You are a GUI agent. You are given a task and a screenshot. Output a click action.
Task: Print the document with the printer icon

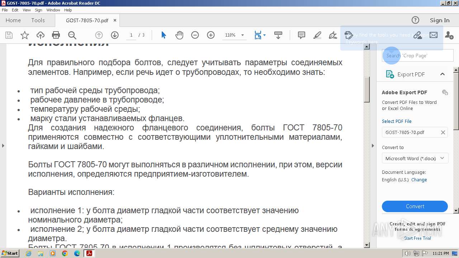pyautogui.click(x=56, y=35)
